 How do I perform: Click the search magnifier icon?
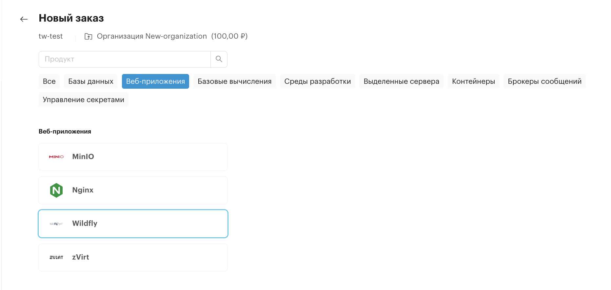point(219,59)
